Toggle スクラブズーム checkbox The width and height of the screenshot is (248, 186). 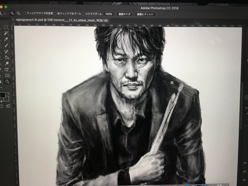click(x=83, y=14)
